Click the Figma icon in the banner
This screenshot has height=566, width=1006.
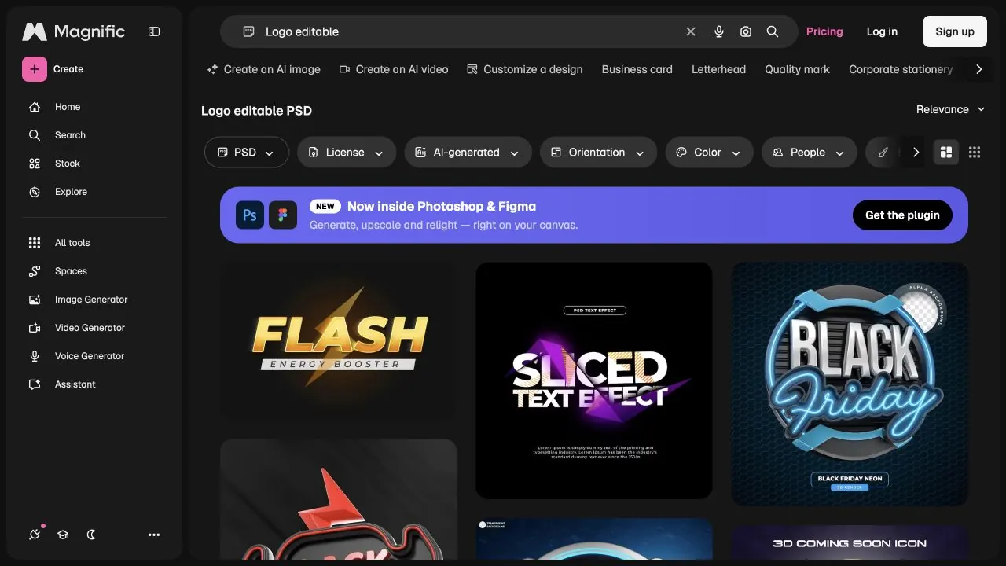click(x=283, y=215)
